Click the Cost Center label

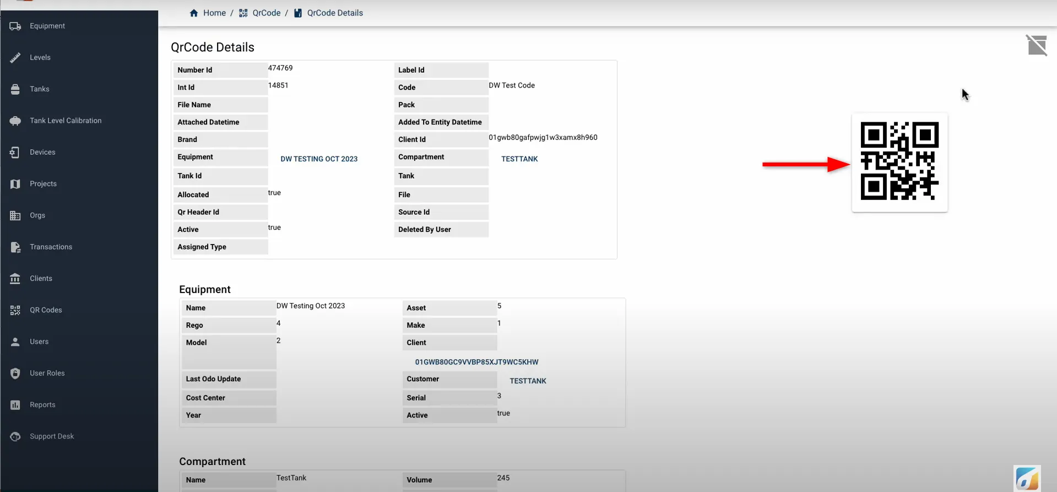[205, 398]
